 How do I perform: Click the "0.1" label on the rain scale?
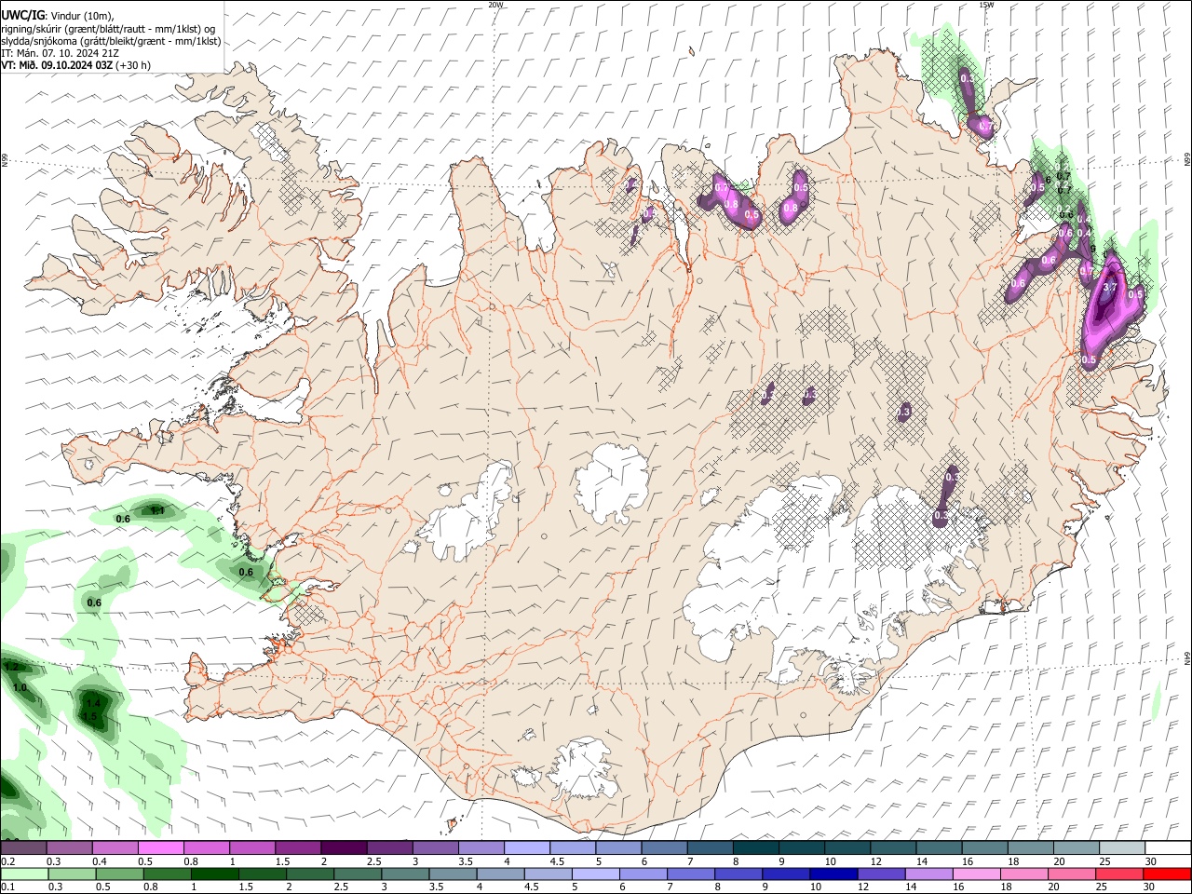point(7,887)
